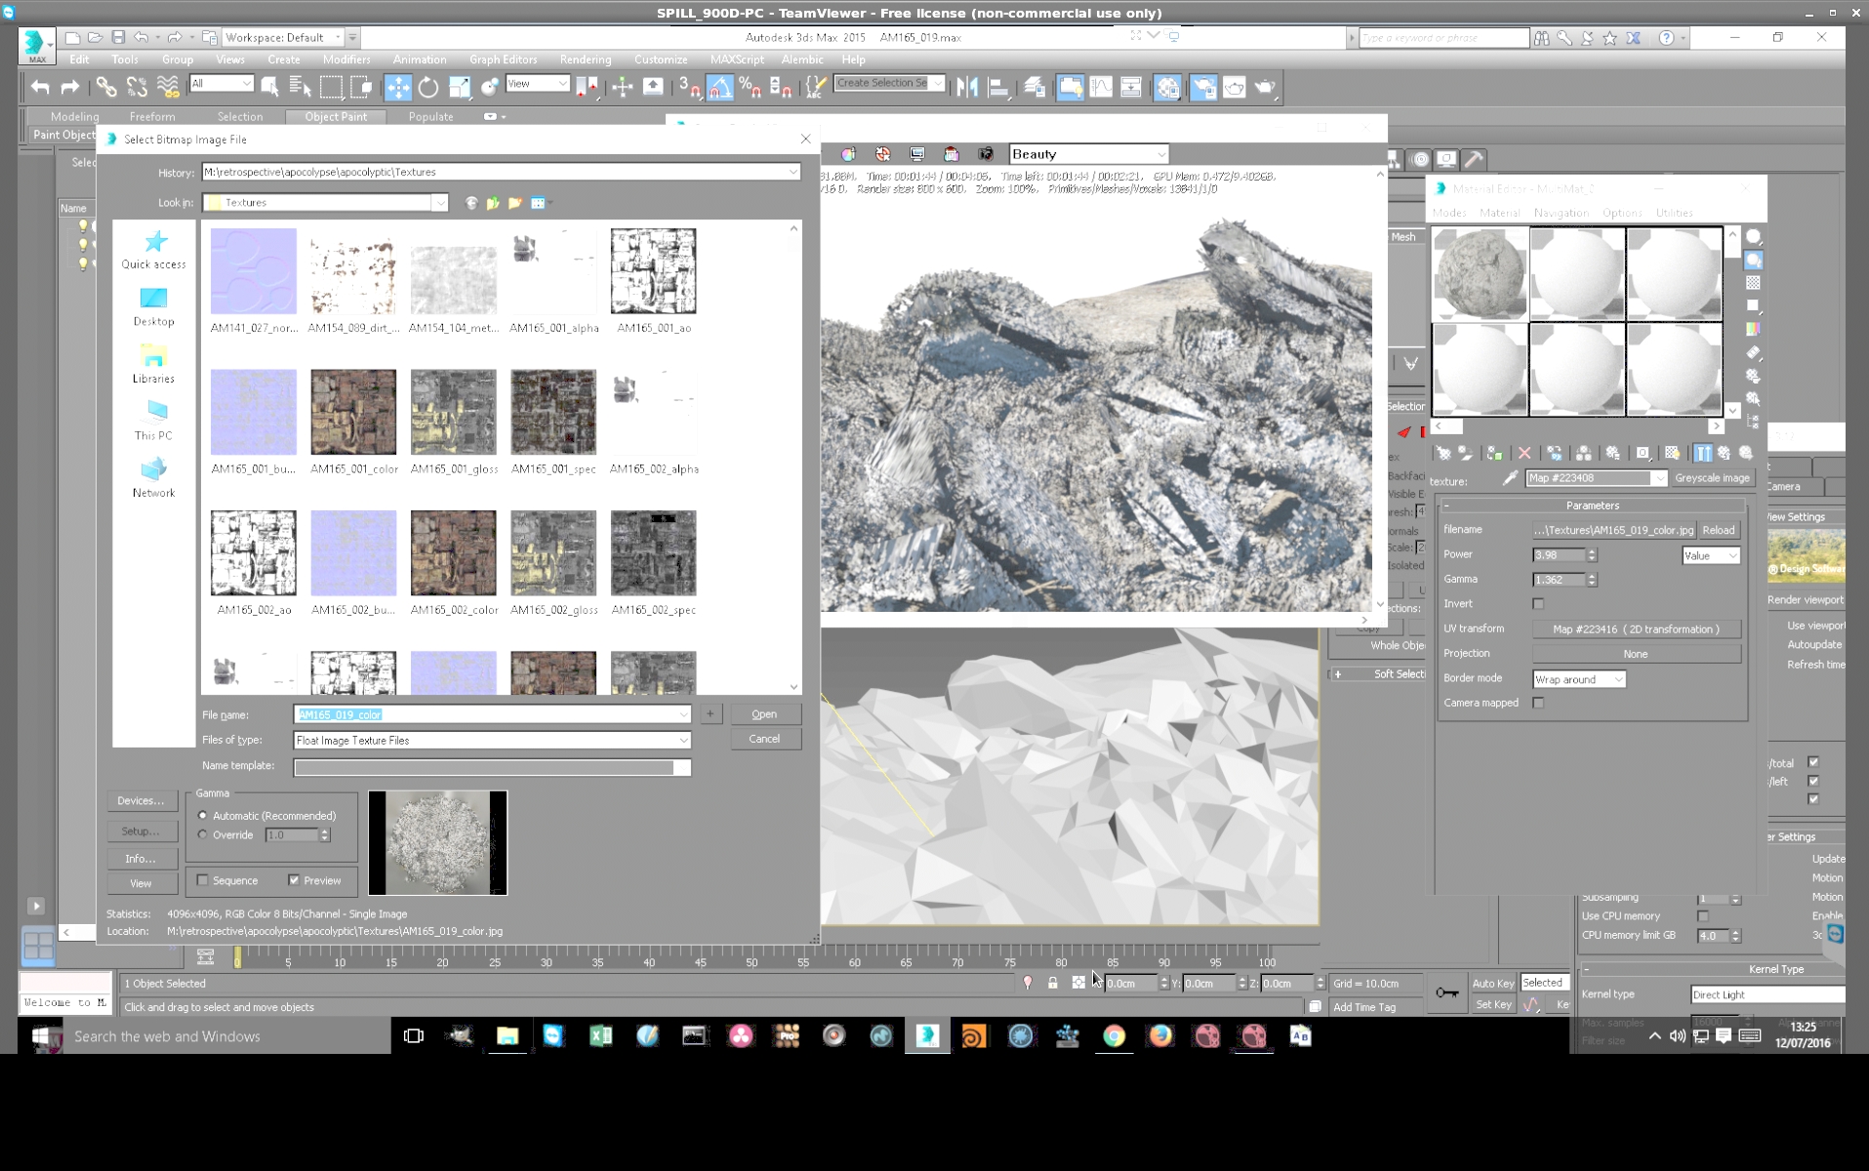Click the Mirror tool icon
Viewport: 1869px width, 1171px height.
967,88
